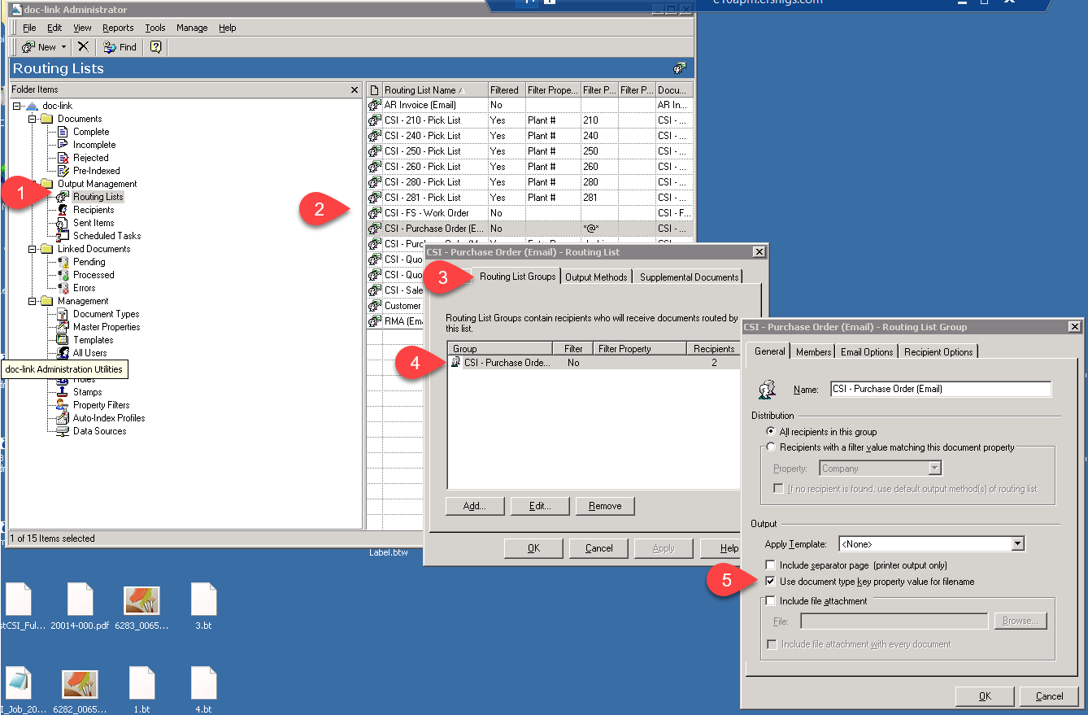Uncheck Use document type key property value
1088x715 pixels.
click(x=770, y=582)
